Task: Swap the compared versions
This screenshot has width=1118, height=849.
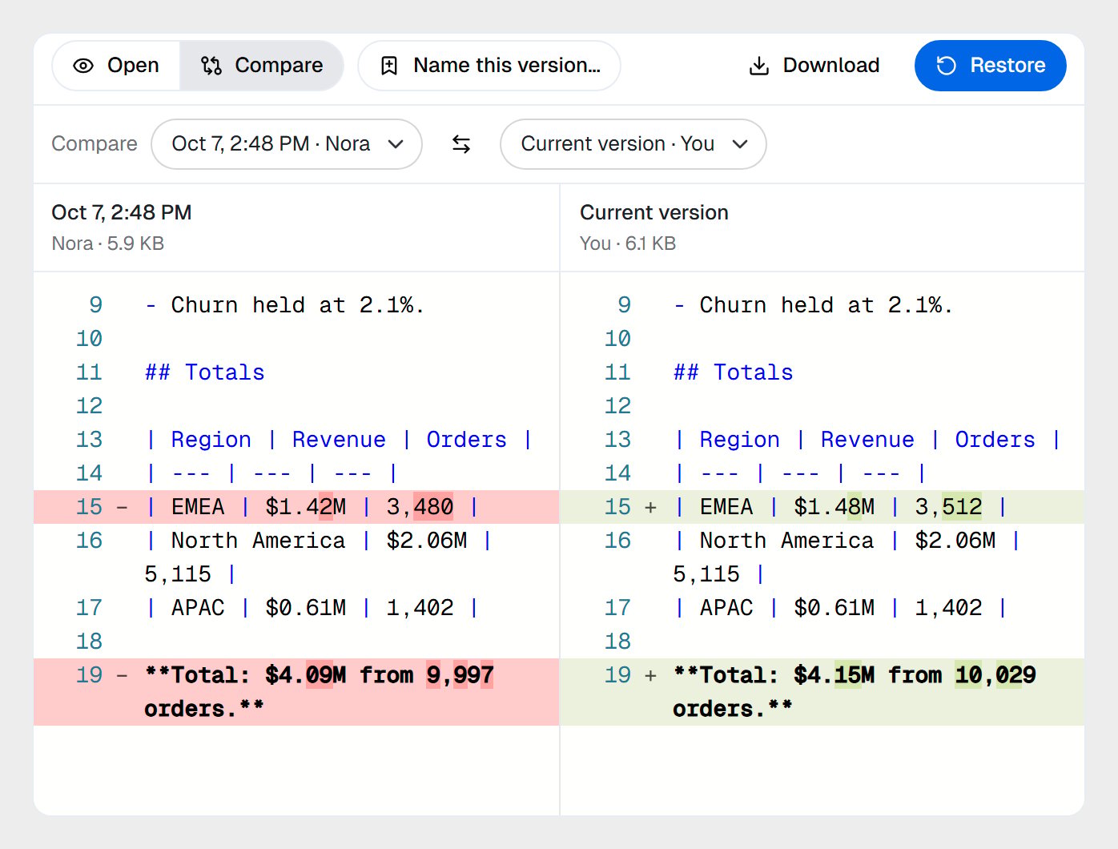Action: click(461, 144)
